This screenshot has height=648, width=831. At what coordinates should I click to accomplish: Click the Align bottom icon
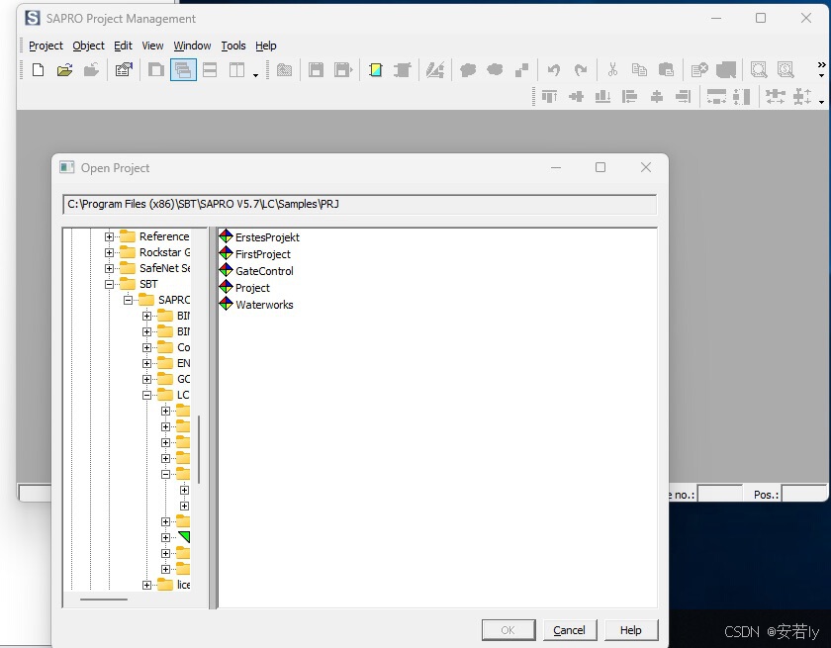tap(602, 96)
